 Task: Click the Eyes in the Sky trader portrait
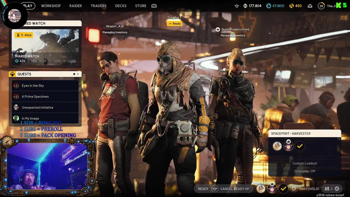pyautogui.click(x=16, y=85)
